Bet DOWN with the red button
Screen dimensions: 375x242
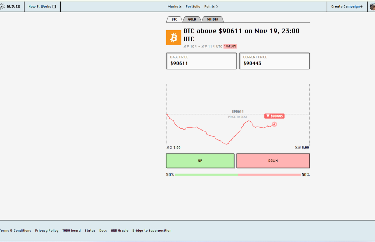[273, 161]
